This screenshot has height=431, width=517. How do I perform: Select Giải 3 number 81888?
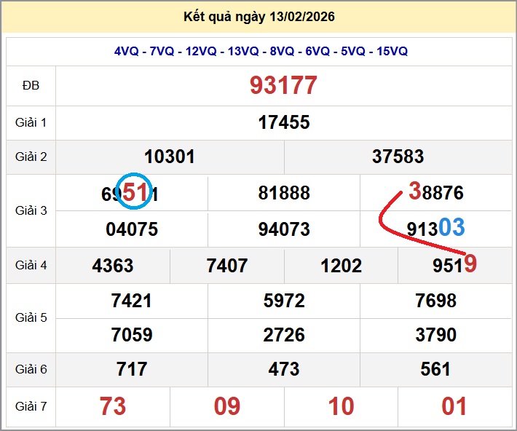click(284, 193)
